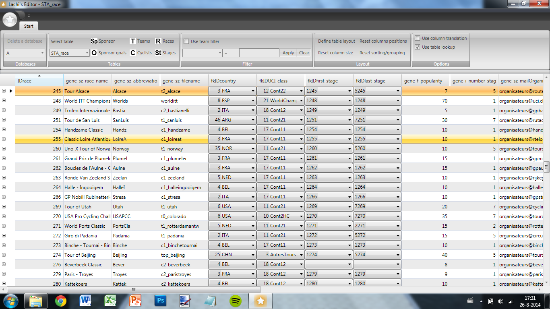The height and width of the screenshot is (309, 550).
Task: Sort by the gene_f_popularity column header
Action: [x=424, y=81]
